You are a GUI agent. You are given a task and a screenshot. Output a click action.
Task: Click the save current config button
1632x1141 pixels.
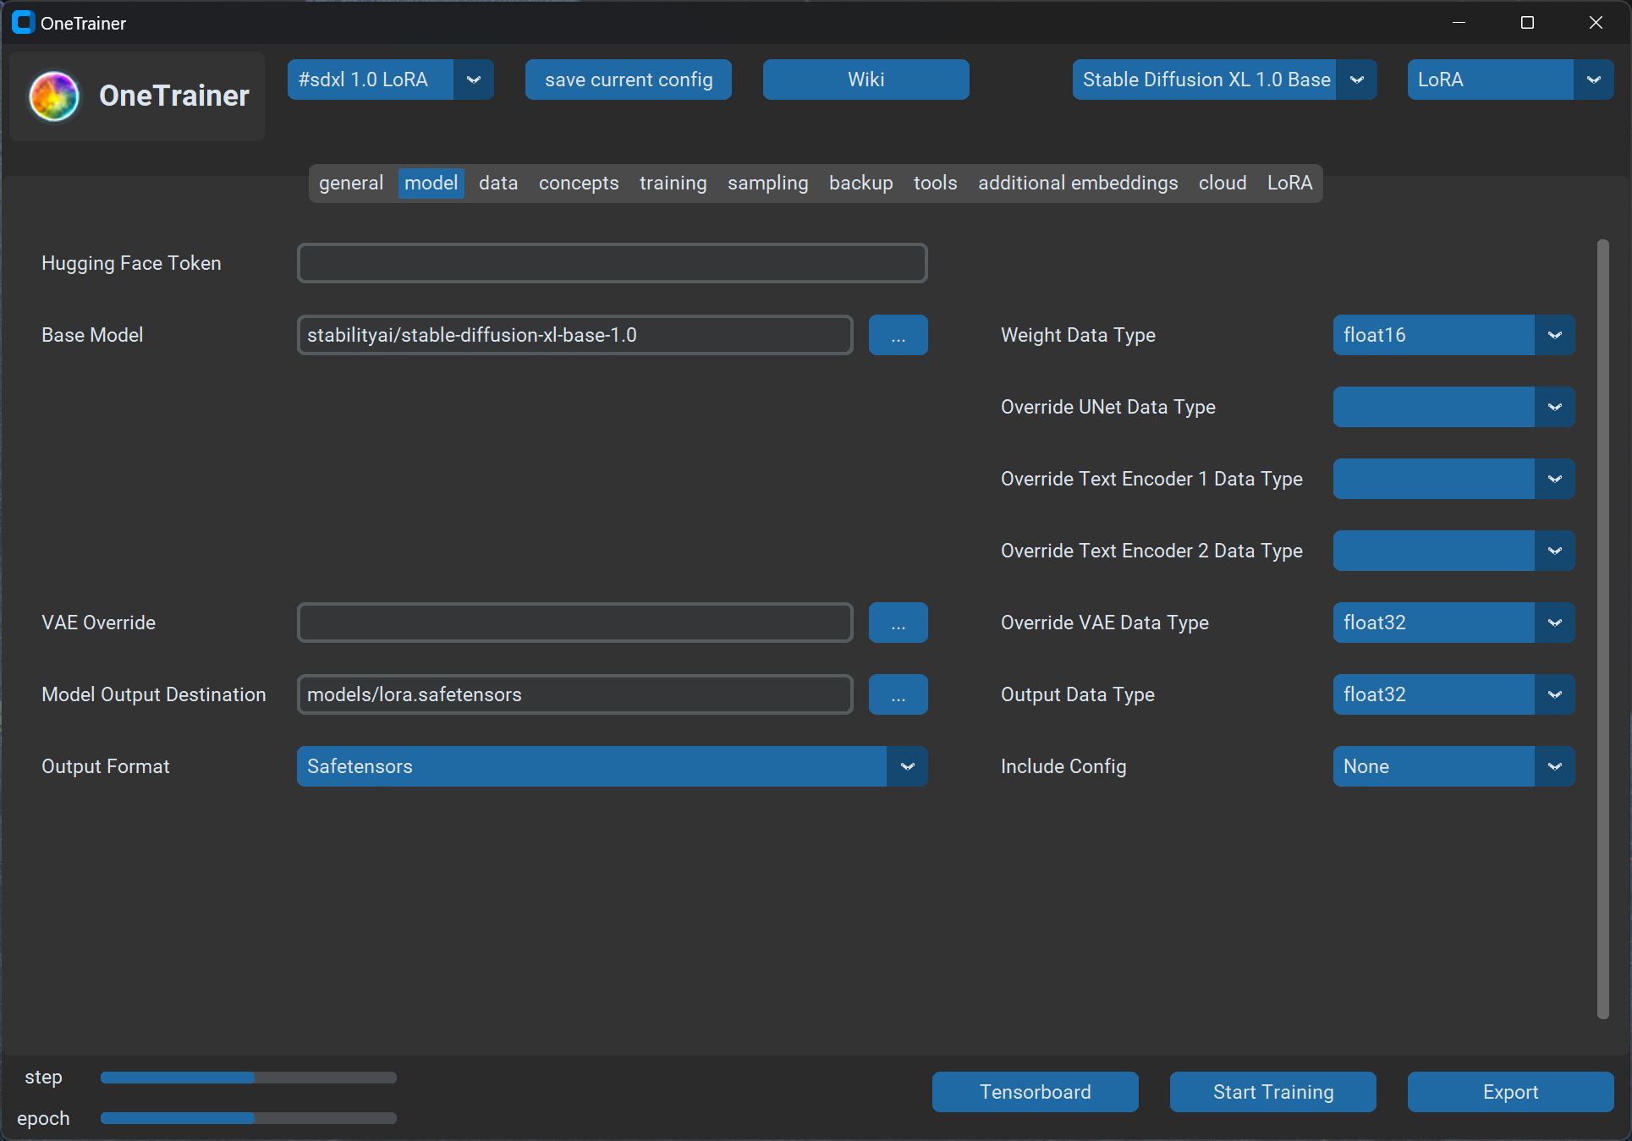(629, 80)
